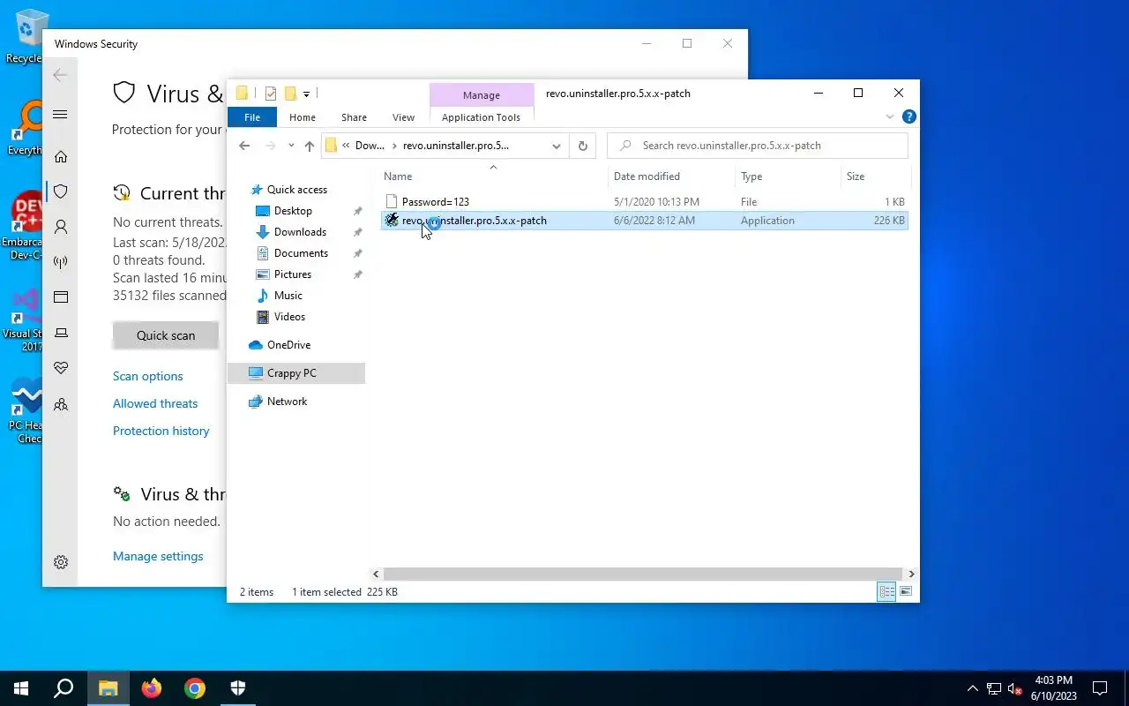Screen dimensions: 1129x706
Task: Open Scan options link
Action: click(x=148, y=376)
